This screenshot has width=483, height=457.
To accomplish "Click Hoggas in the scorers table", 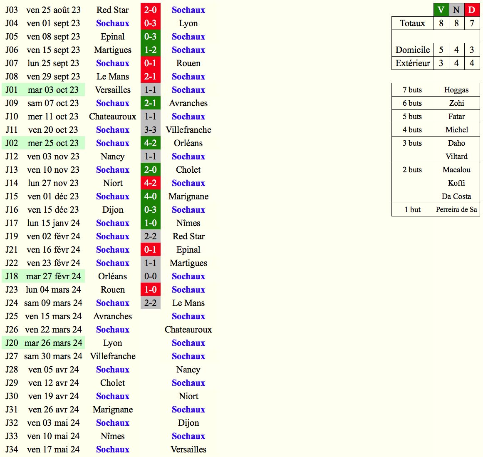I will (x=456, y=89).
